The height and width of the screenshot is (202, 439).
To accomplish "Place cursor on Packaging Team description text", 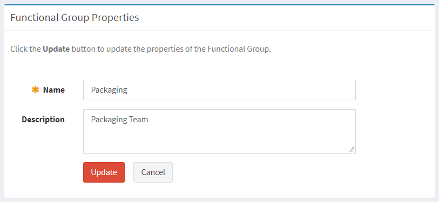I will point(119,120).
